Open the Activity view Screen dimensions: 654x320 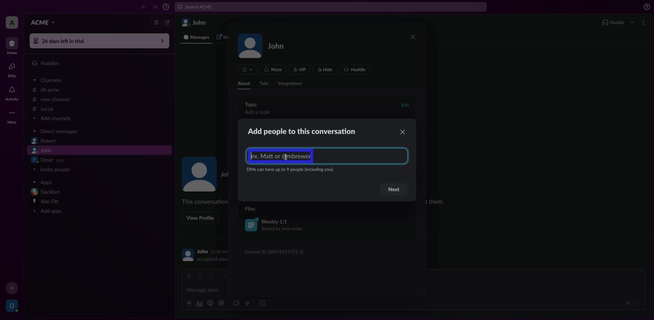(12, 93)
